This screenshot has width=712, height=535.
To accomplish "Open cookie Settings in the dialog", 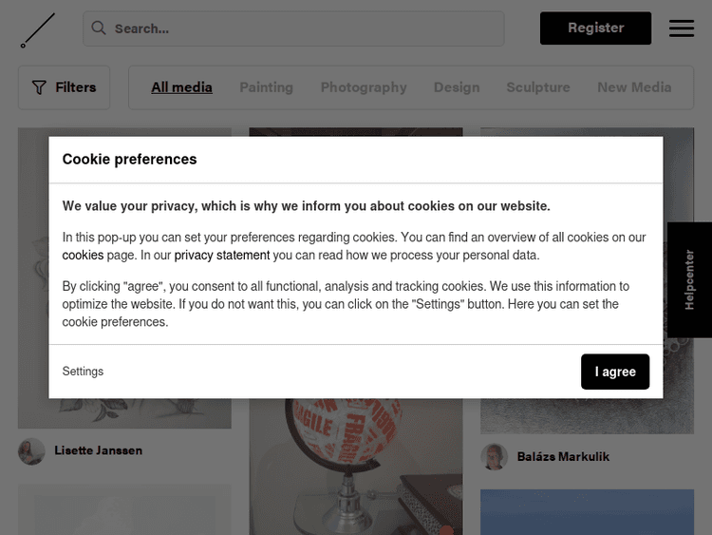I will (x=83, y=372).
